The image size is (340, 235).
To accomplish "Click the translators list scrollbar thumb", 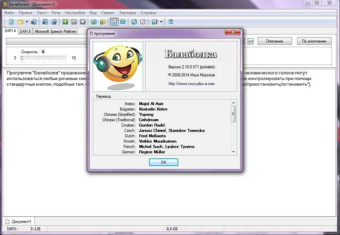I will click(233, 114).
